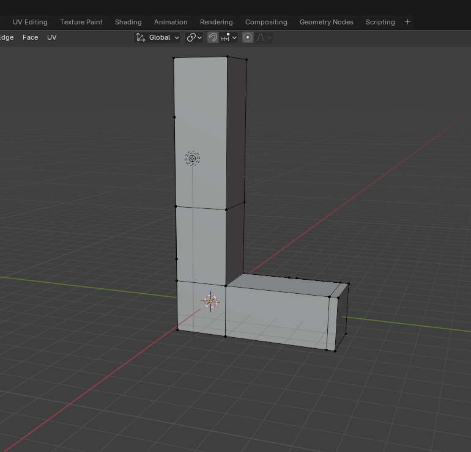This screenshot has width=471, height=452.
Task: Open the UV menu in the header
Action: click(51, 37)
